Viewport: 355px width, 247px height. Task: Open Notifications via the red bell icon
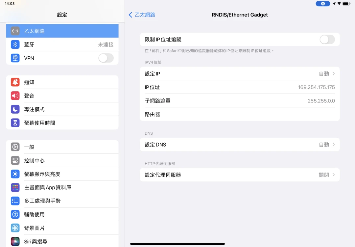tap(15, 82)
